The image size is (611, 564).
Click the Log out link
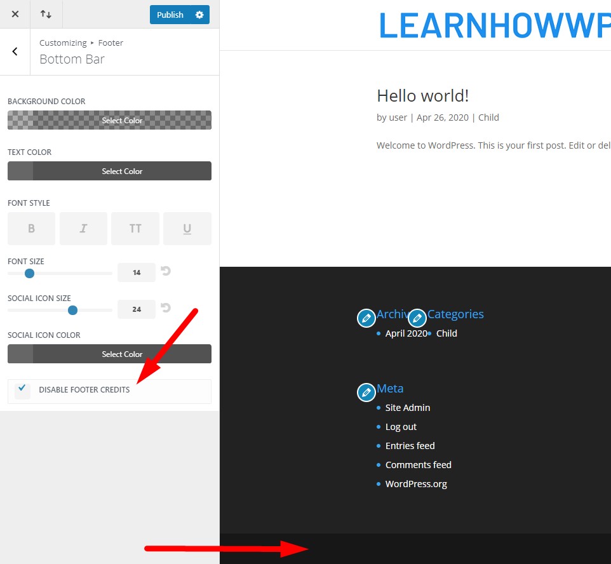click(x=401, y=427)
